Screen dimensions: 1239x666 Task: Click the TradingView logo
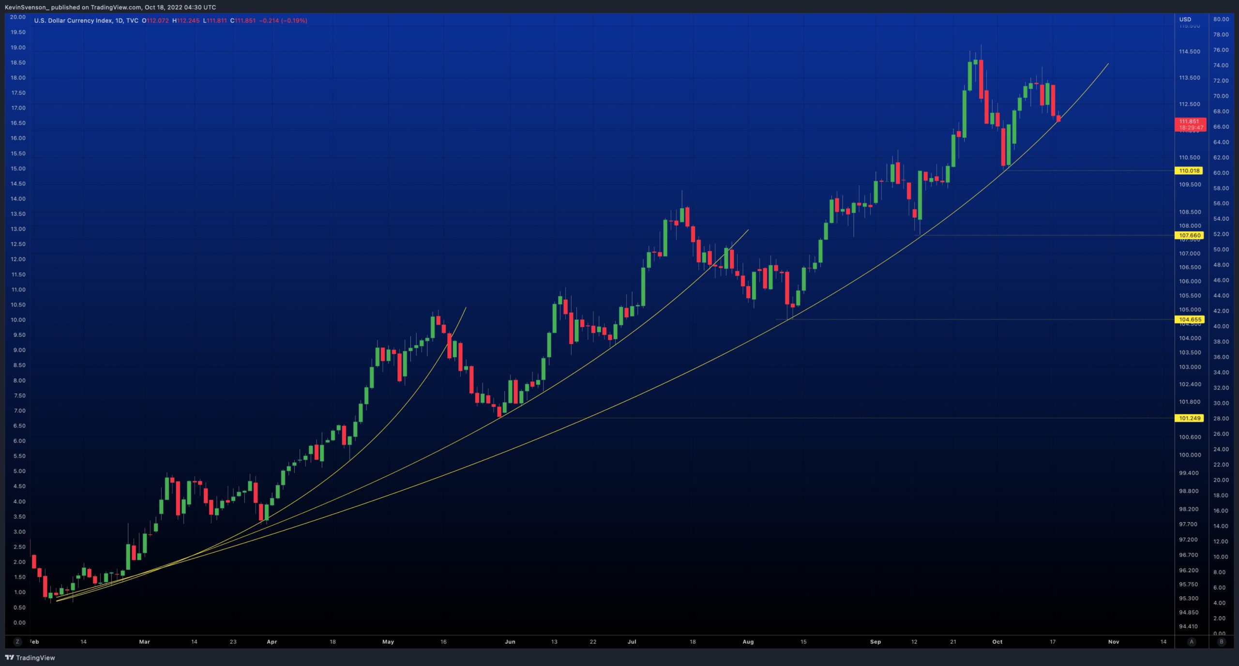click(x=30, y=658)
